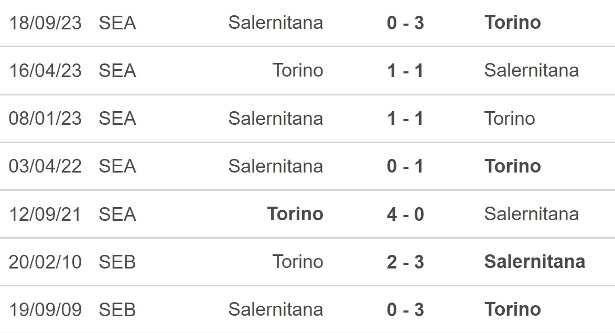Image resolution: width=615 pixels, height=333 pixels.
Task: Open the 08/01/23 1 - 1 score
Action: (x=405, y=119)
